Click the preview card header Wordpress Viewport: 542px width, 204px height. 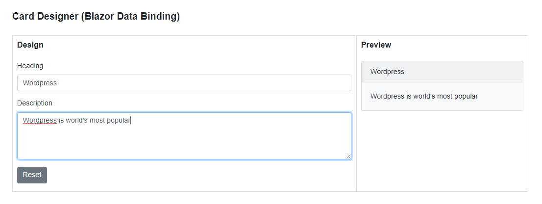tap(387, 72)
